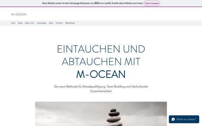202x126 pixels.
Task: Select 'Über mich' in navigation
Action: (x=29, y=23)
